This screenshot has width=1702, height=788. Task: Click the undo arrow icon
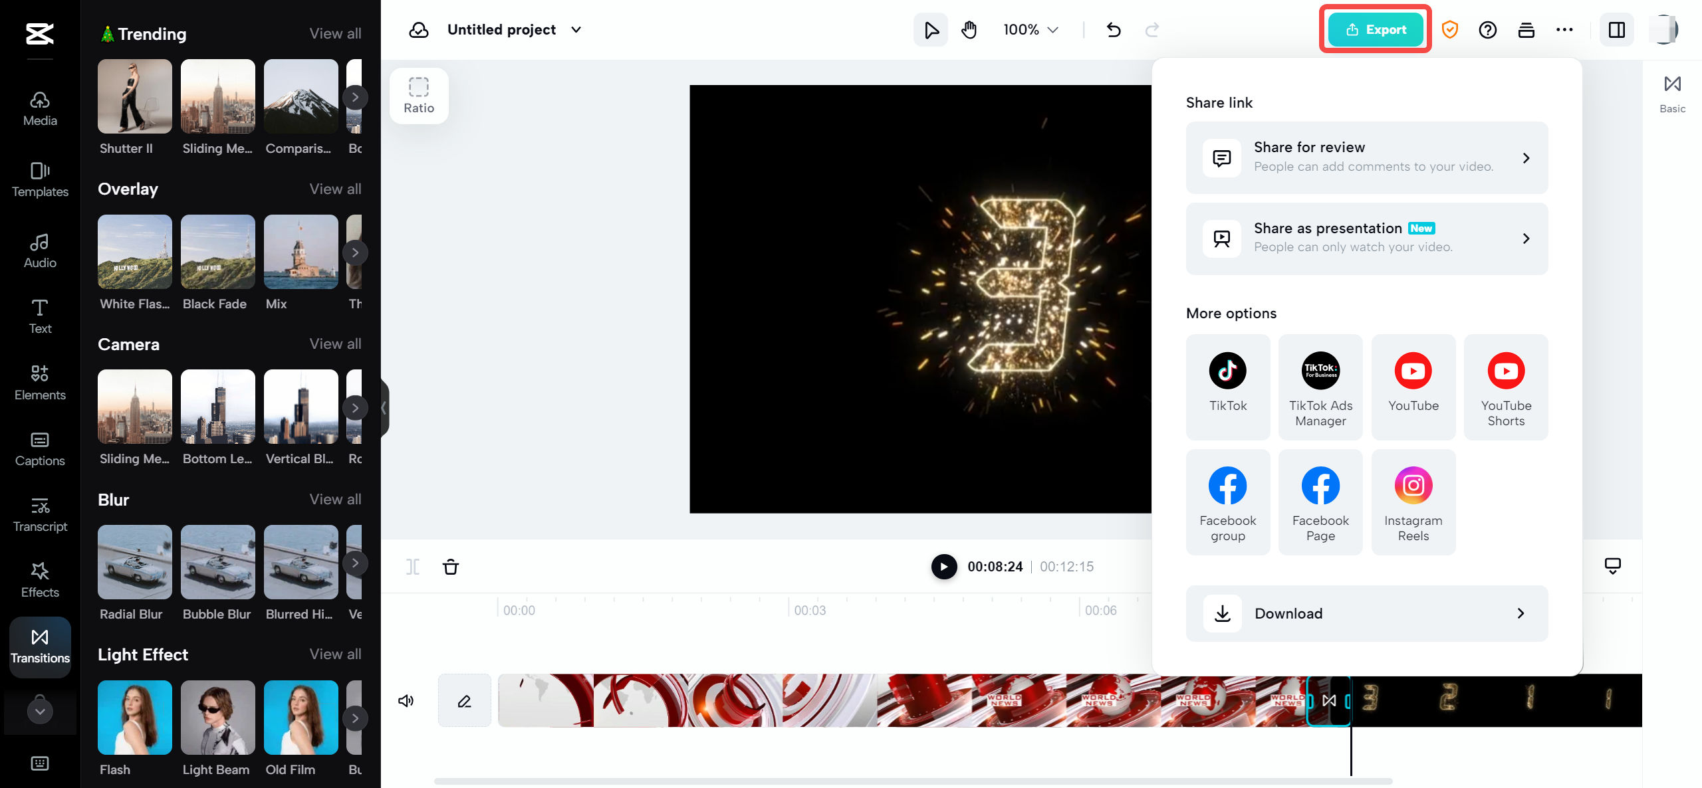click(1114, 30)
